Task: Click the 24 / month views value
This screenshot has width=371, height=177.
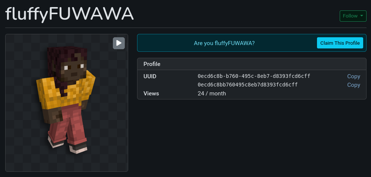Action: click(x=212, y=94)
